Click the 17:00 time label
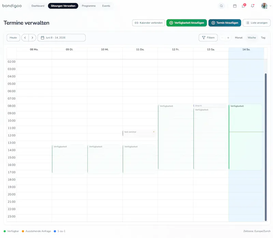Screen dimensions: 273x238 (x=12, y=172)
